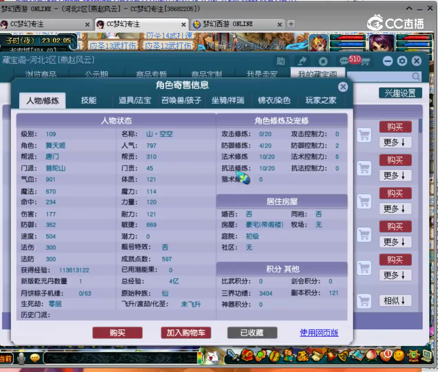Switch to 玩家之家 tab
The width and height of the screenshot is (438, 372).
point(321,100)
